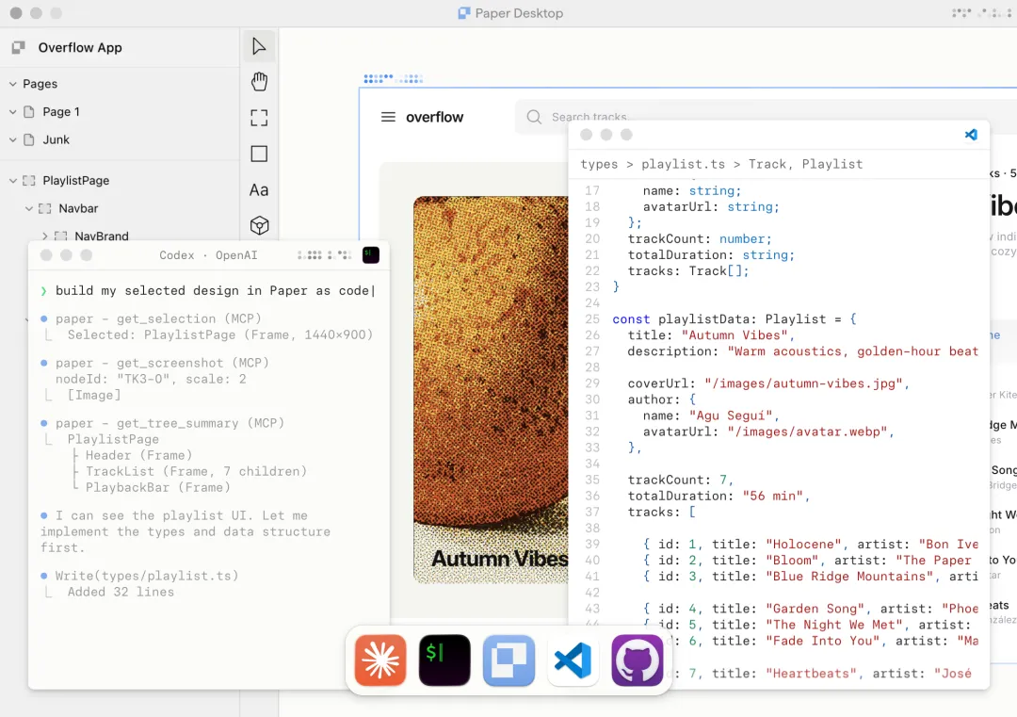Open the GitHub Desktop dock icon
Image resolution: width=1017 pixels, height=717 pixels.
(638, 660)
